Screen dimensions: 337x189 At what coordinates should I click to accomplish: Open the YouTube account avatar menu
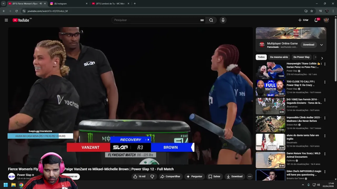point(326,20)
